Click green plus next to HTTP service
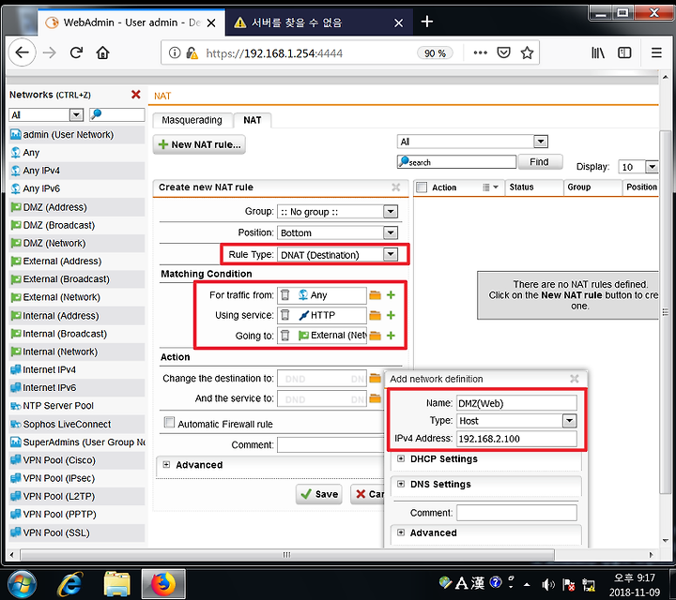676x600 pixels. (x=391, y=315)
